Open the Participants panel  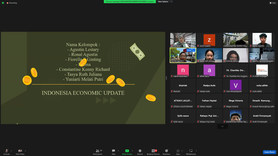pyautogui.click(x=97, y=152)
